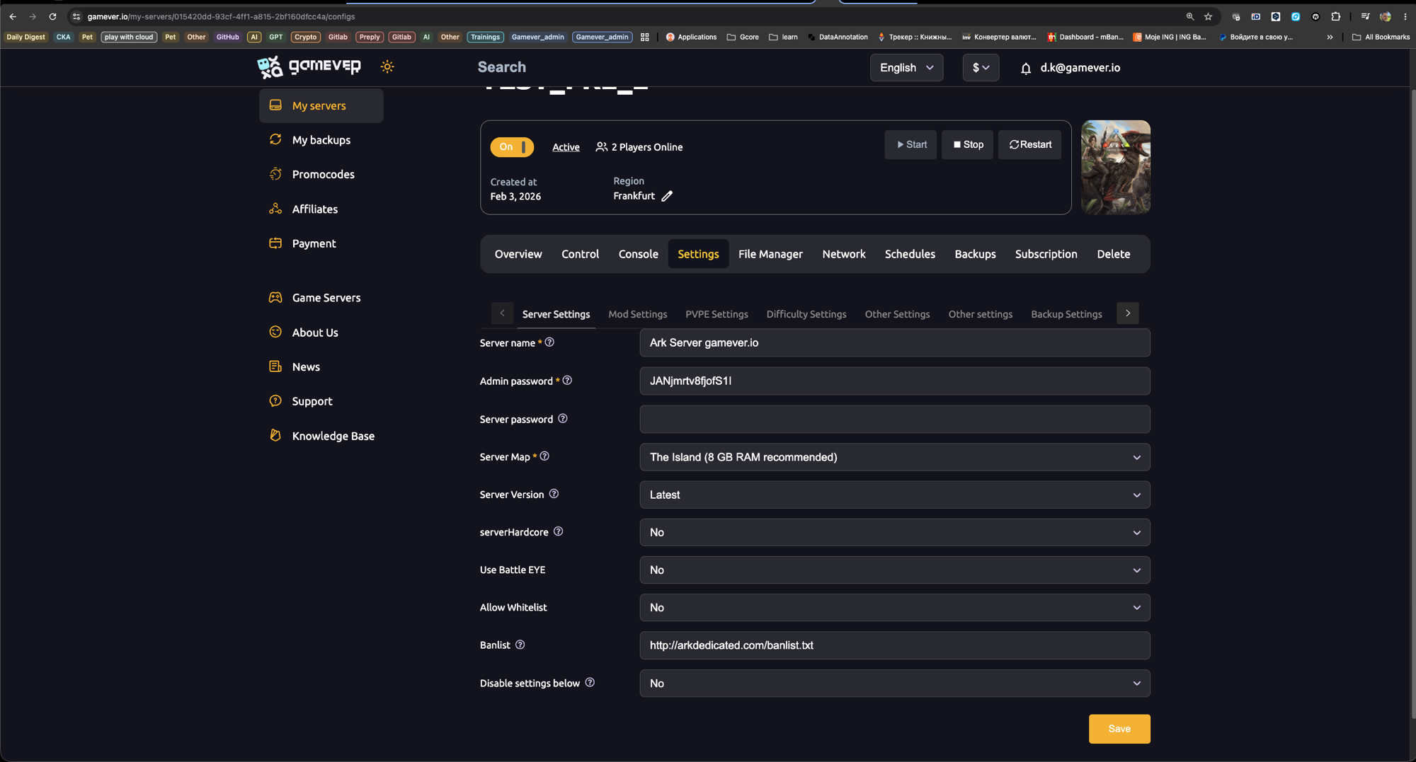Show help icon beside Banlist
This screenshot has width=1416, height=762.
point(520,645)
